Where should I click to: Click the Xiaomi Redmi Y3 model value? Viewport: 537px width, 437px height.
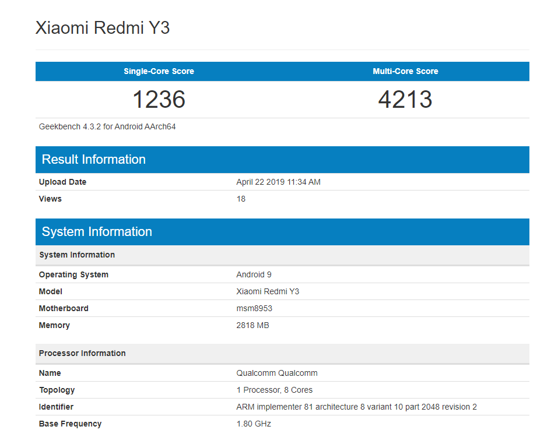268,291
